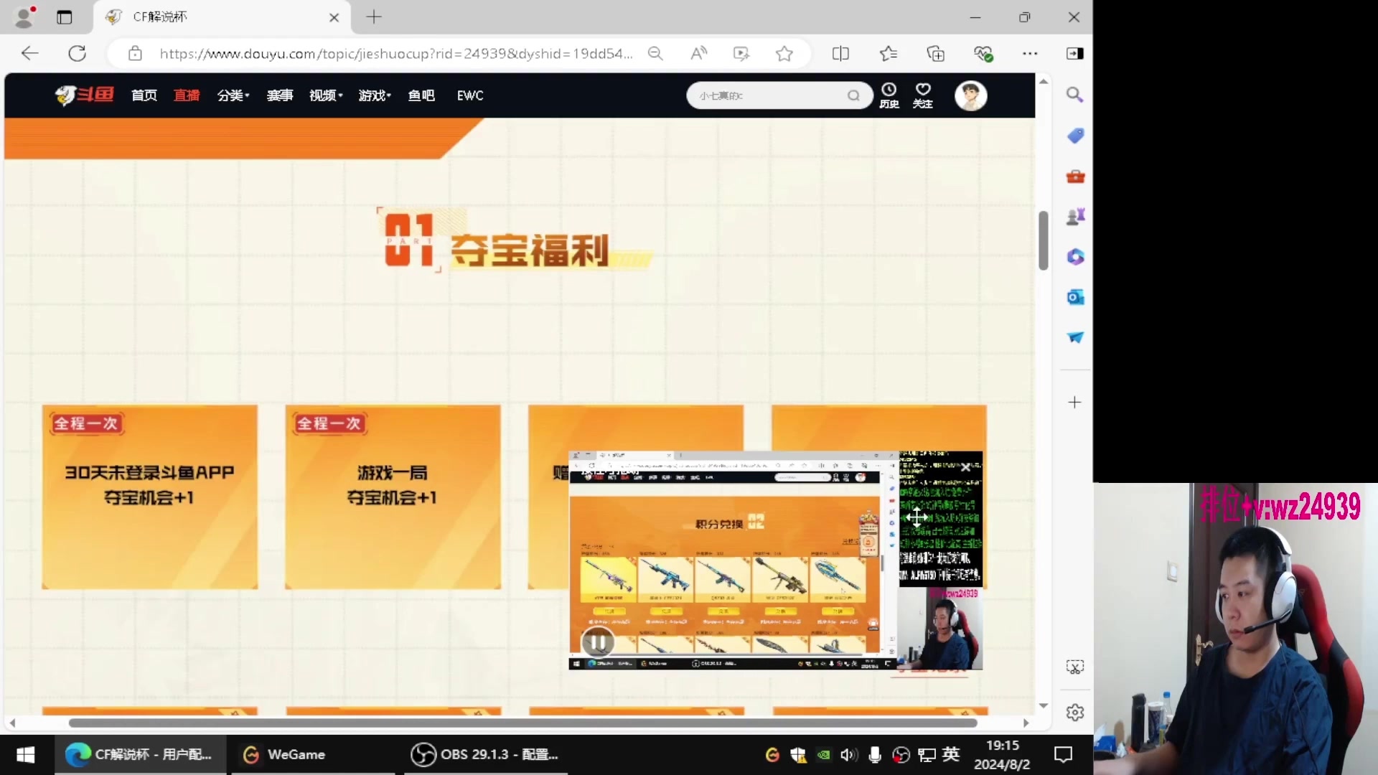Image resolution: width=1378 pixels, height=775 pixels.
Task: Select 直播 in the Douyu navigation
Action: [x=187, y=95]
